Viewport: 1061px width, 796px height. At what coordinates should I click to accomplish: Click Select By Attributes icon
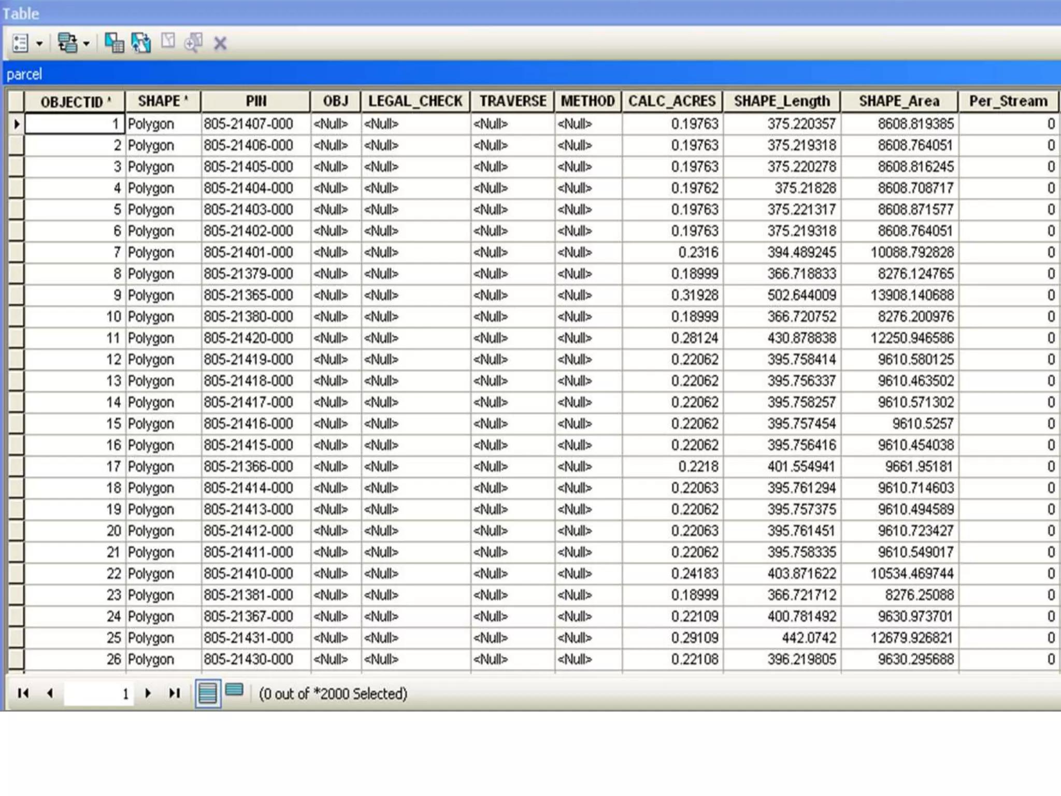tap(114, 43)
